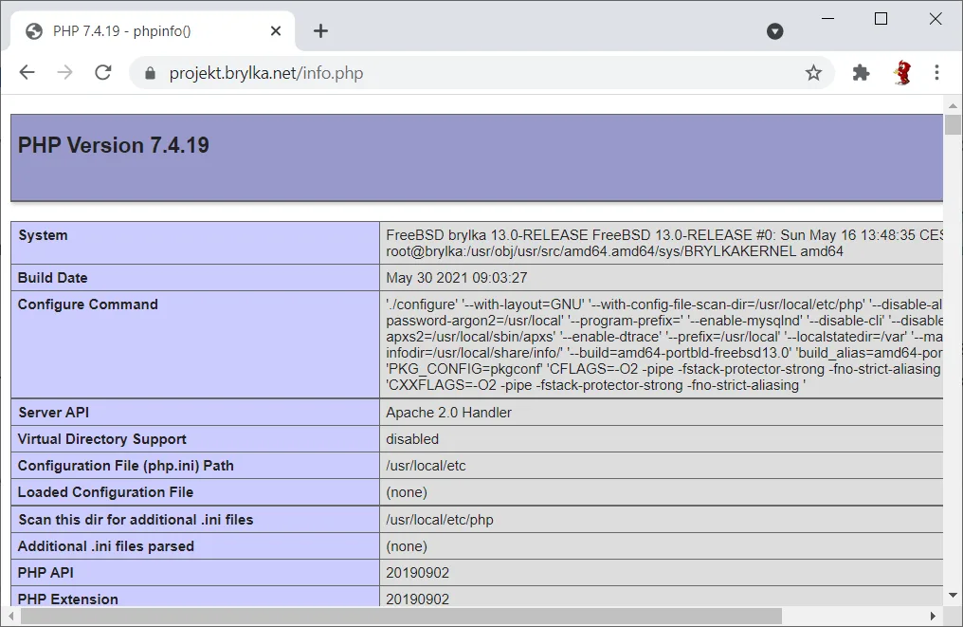View site info via the lock icon

(x=150, y=73)
